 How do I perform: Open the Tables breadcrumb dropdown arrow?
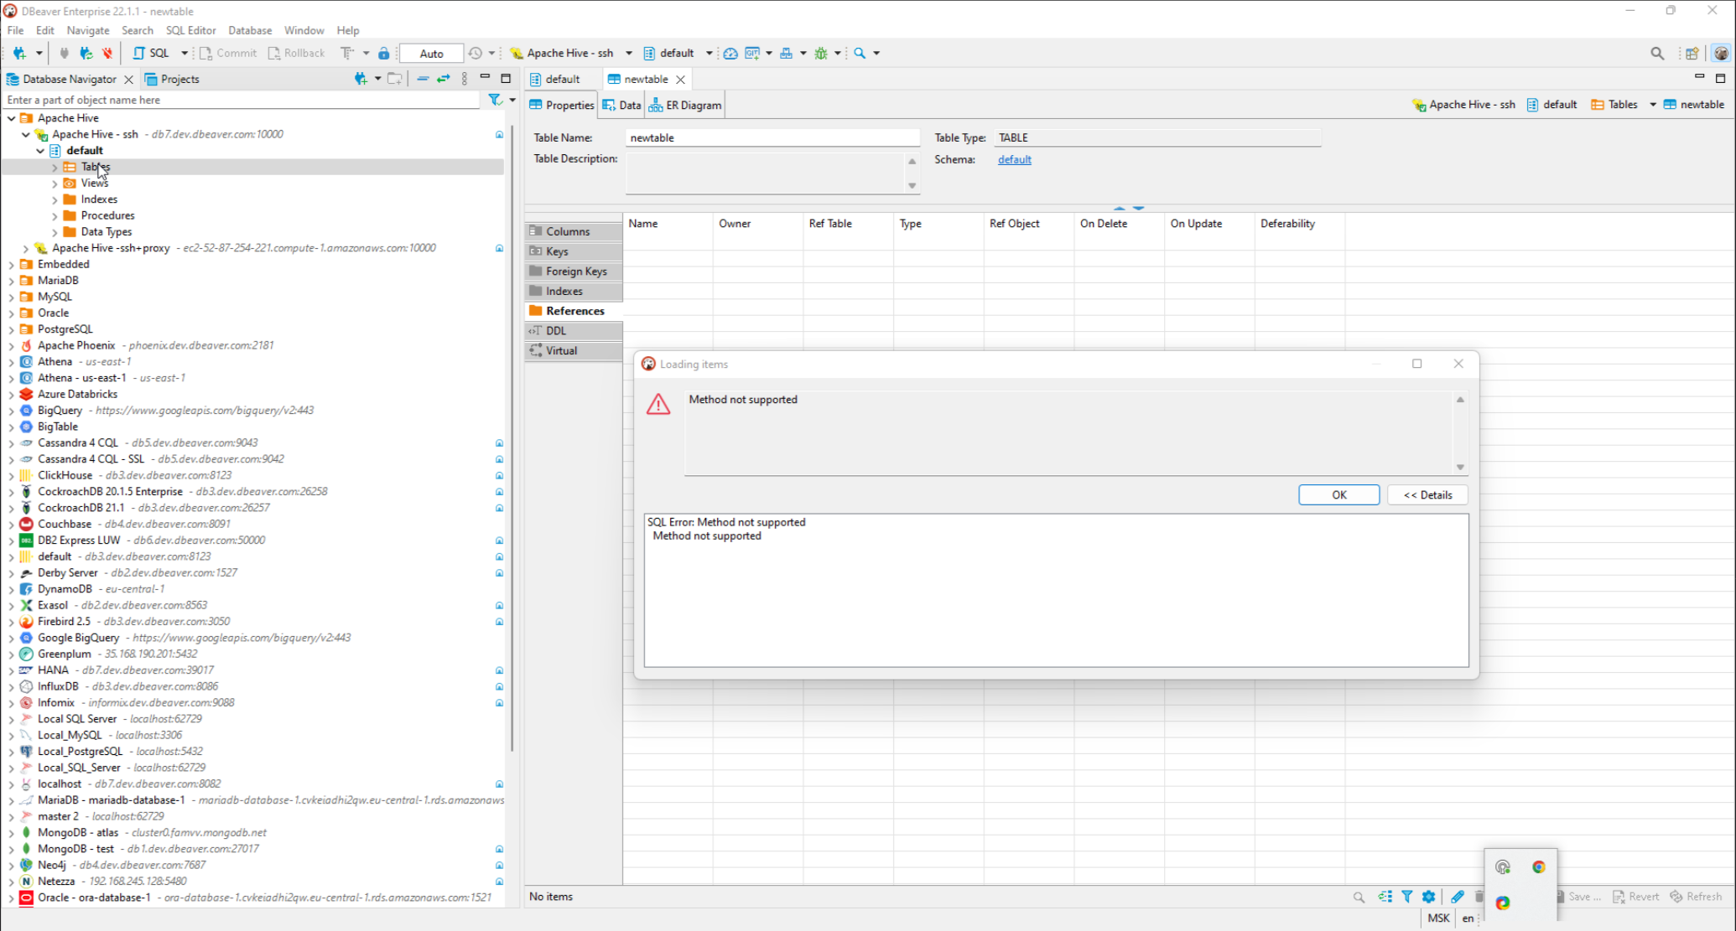pyautogui.click(x=1652, y=105)
